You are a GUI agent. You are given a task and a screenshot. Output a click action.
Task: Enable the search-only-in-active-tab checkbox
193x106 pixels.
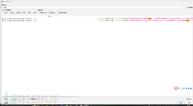click(57, 13)
